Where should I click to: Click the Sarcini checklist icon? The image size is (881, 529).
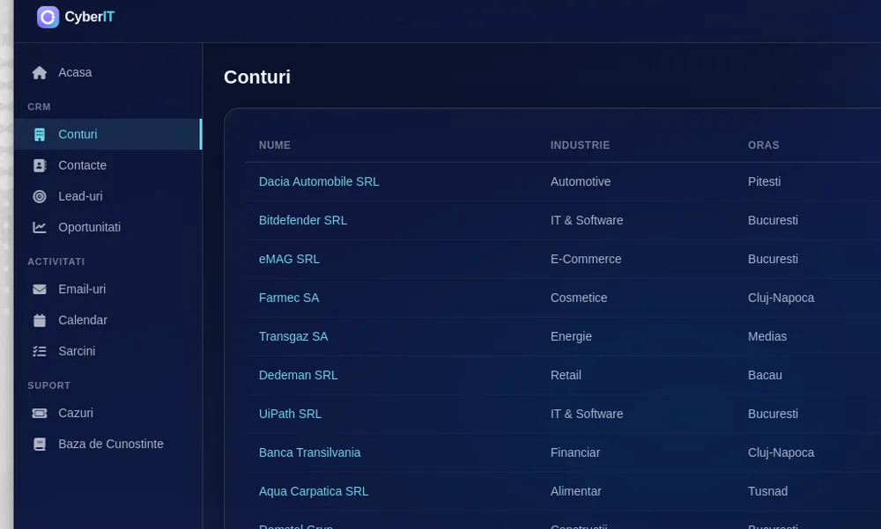(x=40, y=351)
